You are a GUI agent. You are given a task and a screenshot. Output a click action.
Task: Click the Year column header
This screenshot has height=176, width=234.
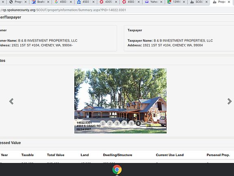click(4, 155)
